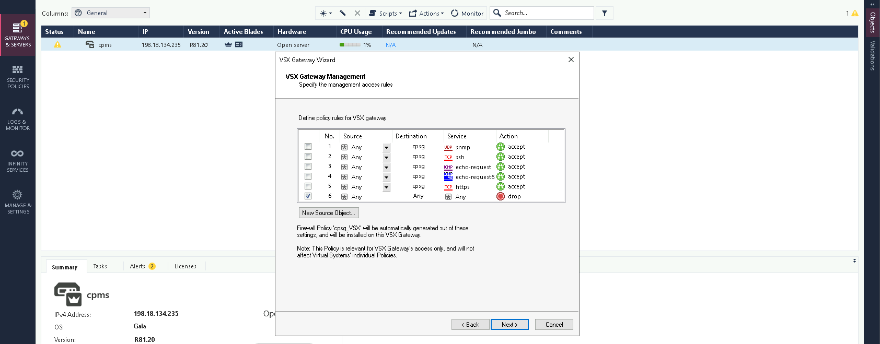Click the drop action icon on rule 6
Image resolution: width=880 pixels, height=344 pixels.
pos(501,197)
